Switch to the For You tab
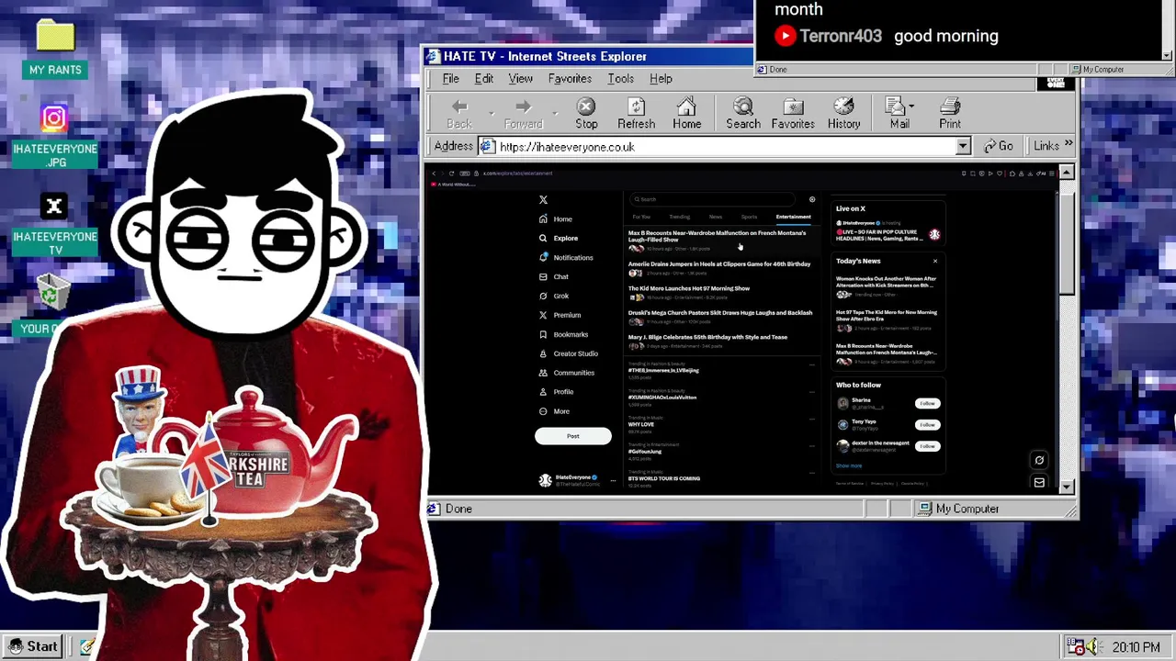This screenshot has width=1176, height=661. [x=641, y=217]
